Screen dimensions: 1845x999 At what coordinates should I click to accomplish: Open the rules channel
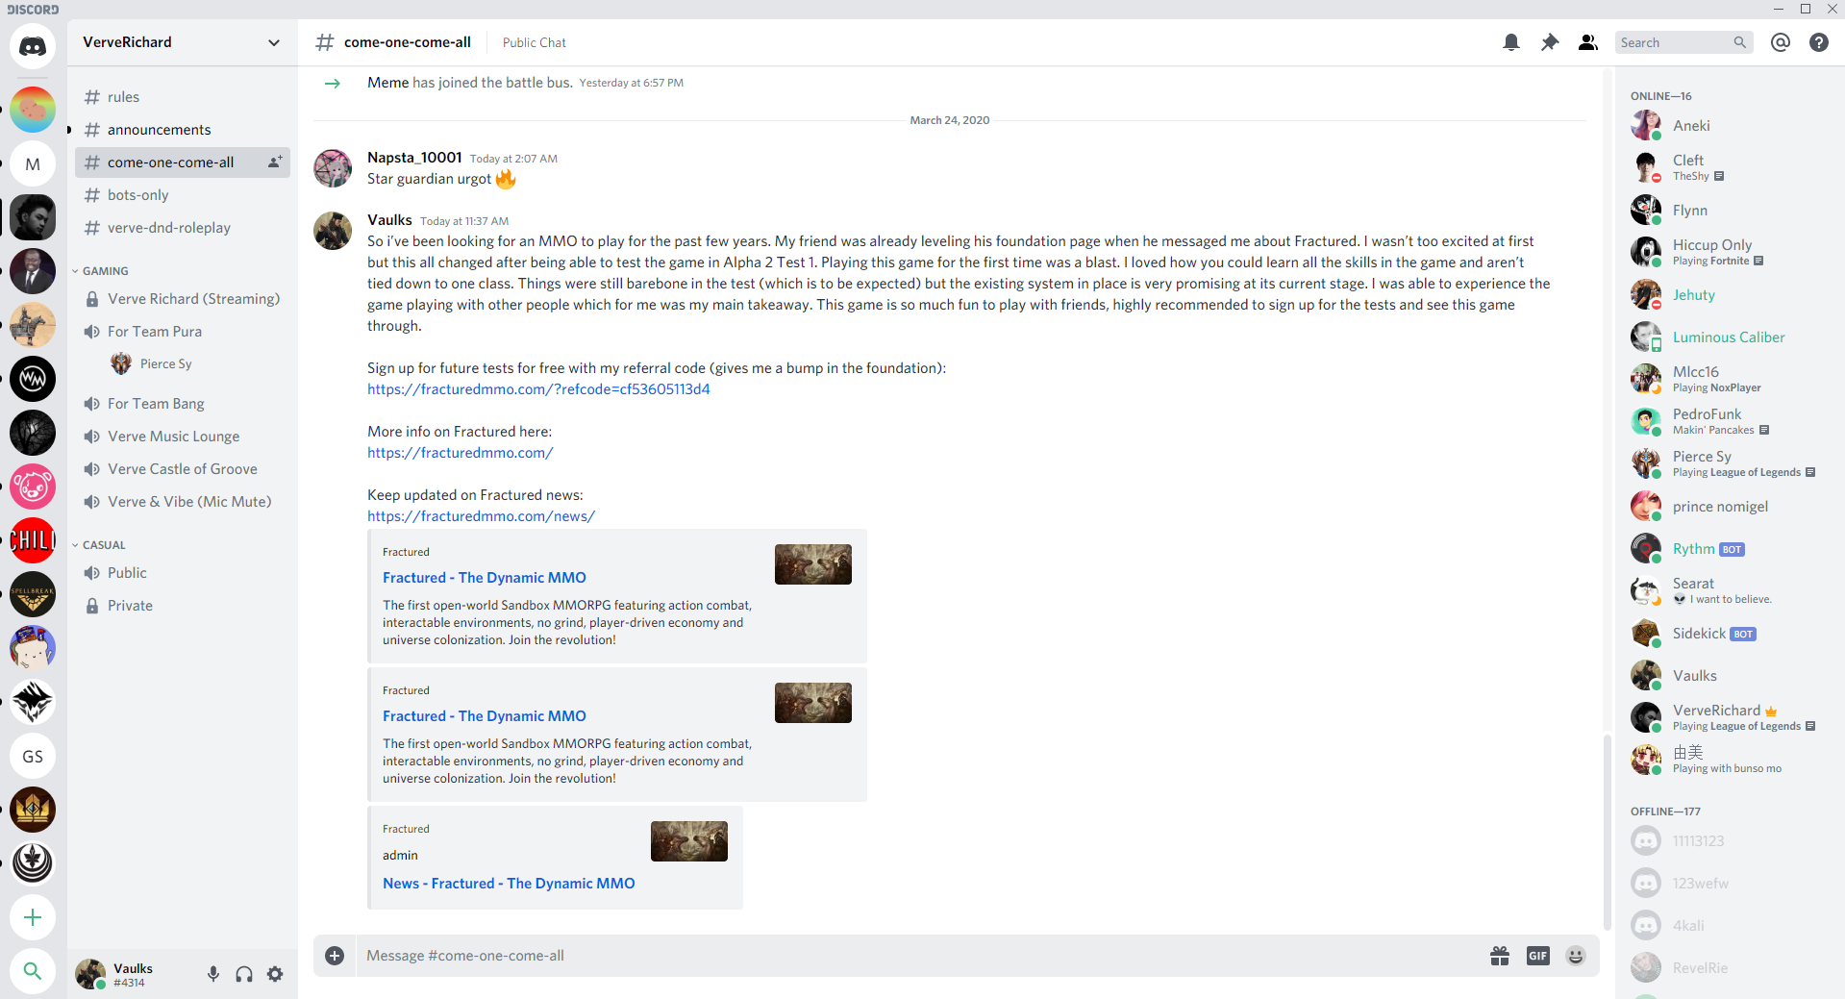point(183,97)
